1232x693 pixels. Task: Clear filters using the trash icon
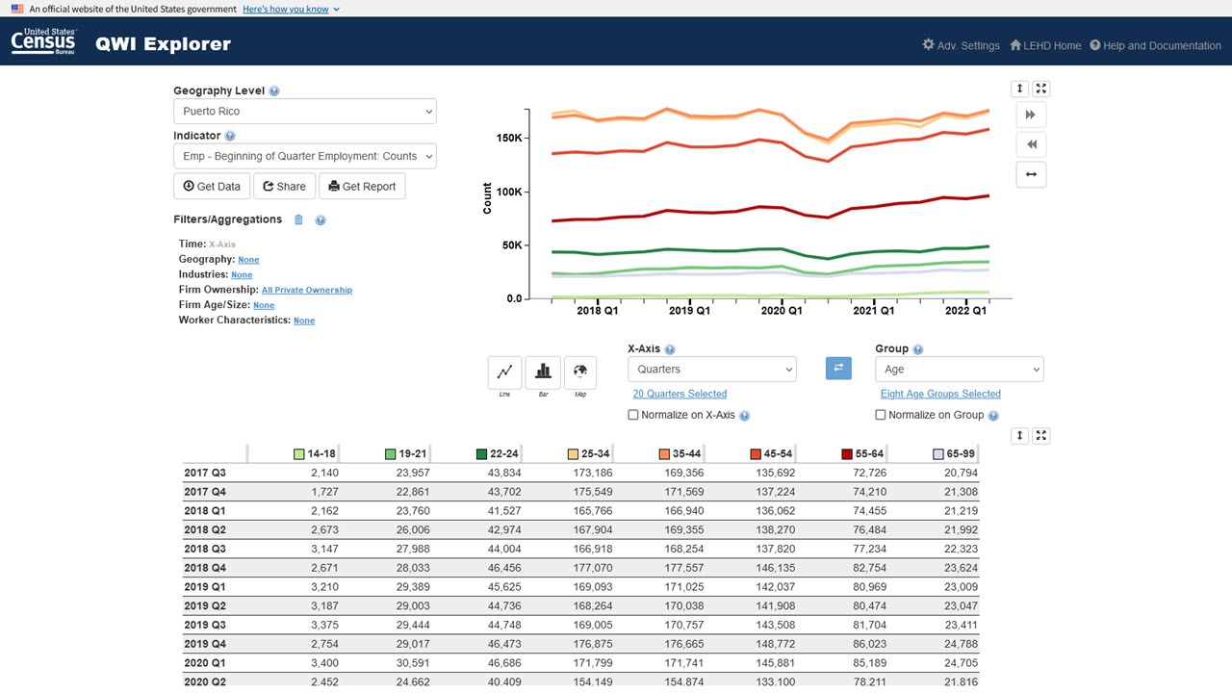tap(298, 219)
